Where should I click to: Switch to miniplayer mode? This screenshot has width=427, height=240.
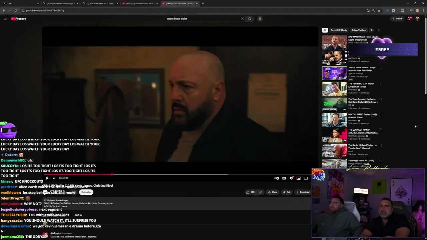pyautogui.click(x=299, y=178)
